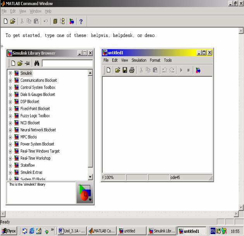The width and height of the screenshot is (244, 236).
Task: Click Cut scissors icon in untitled1 toolbar
Action: pyautogui.click(x=141, y=71)
